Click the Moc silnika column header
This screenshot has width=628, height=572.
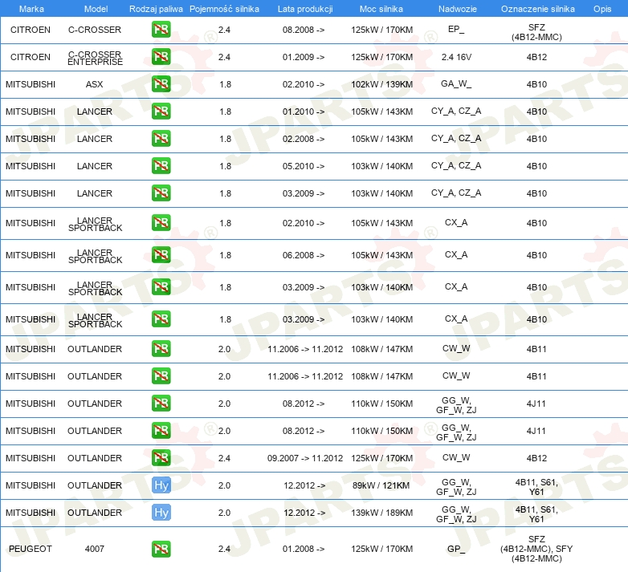[381, 9]
